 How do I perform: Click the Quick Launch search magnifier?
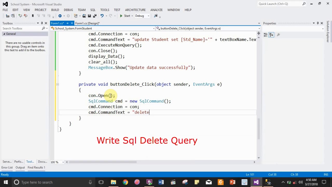(304, 4)
